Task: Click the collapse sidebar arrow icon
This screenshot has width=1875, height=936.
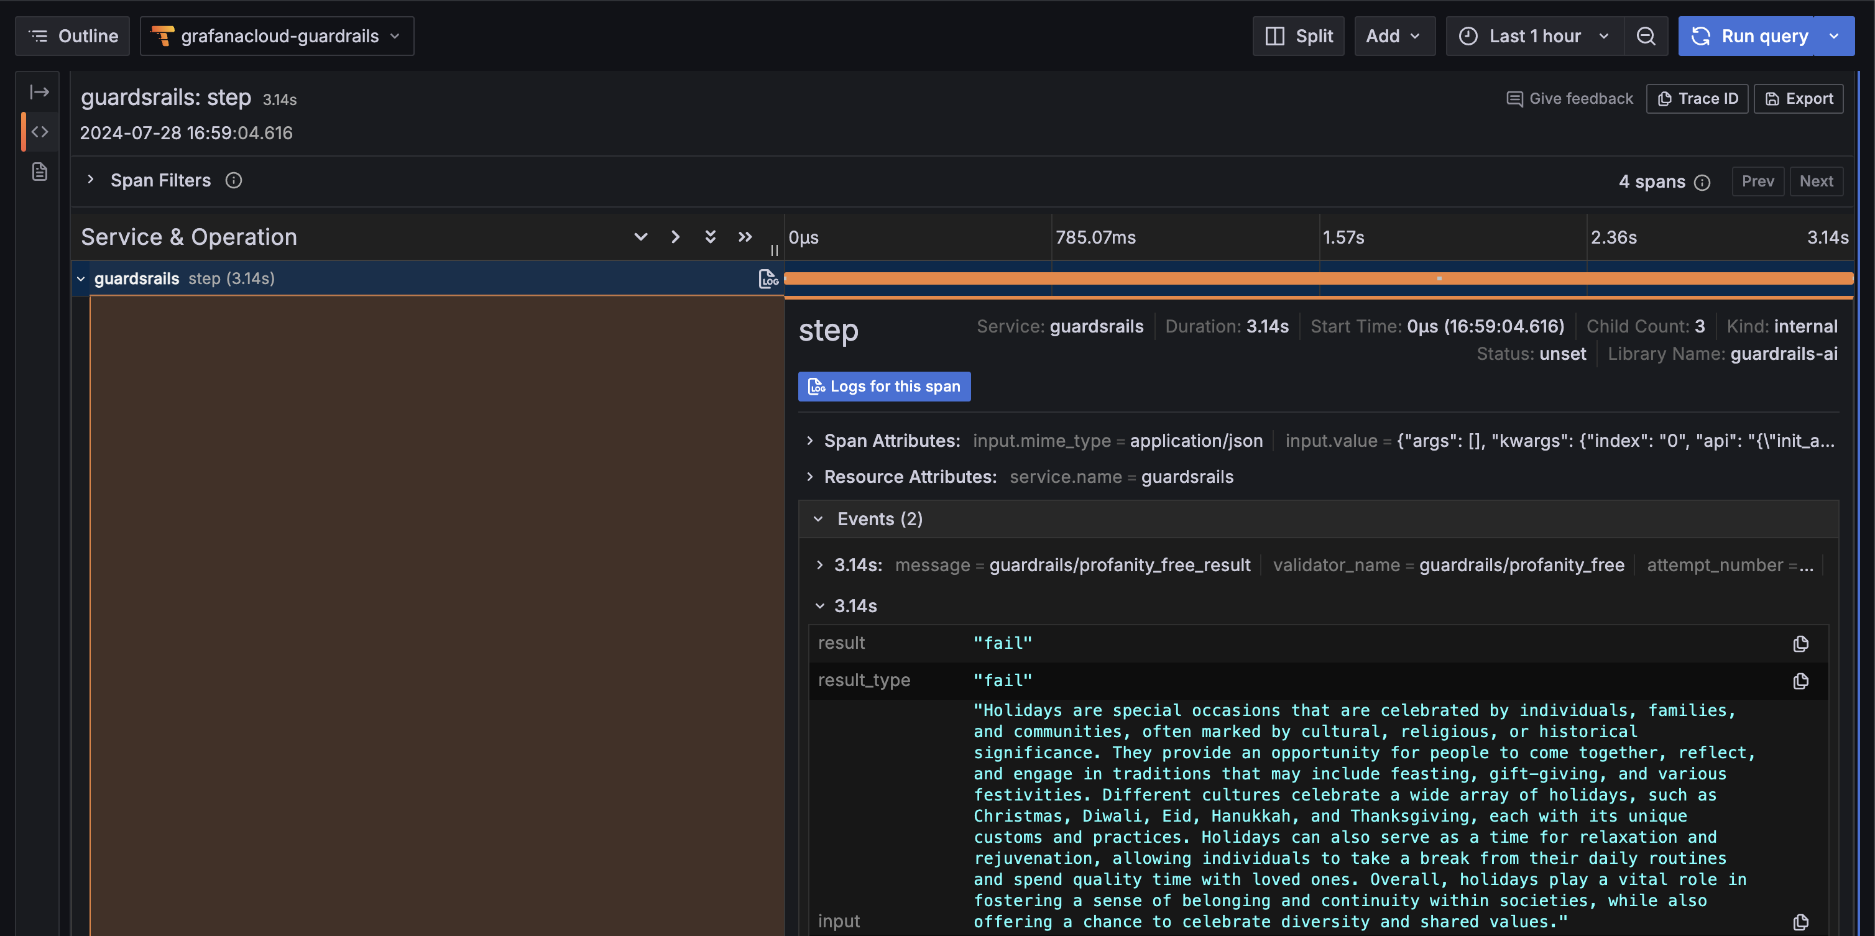Action: click(x=40, y=92)
